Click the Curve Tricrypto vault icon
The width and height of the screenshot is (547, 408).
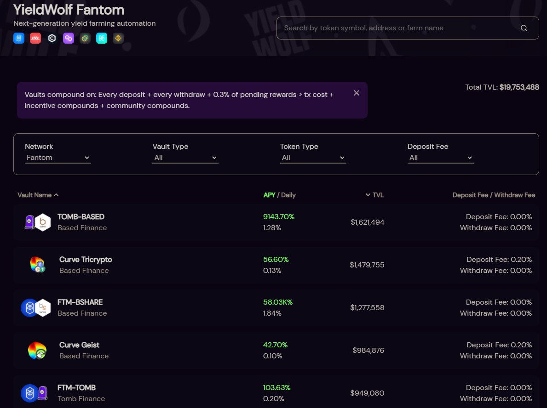coord(37,265)
